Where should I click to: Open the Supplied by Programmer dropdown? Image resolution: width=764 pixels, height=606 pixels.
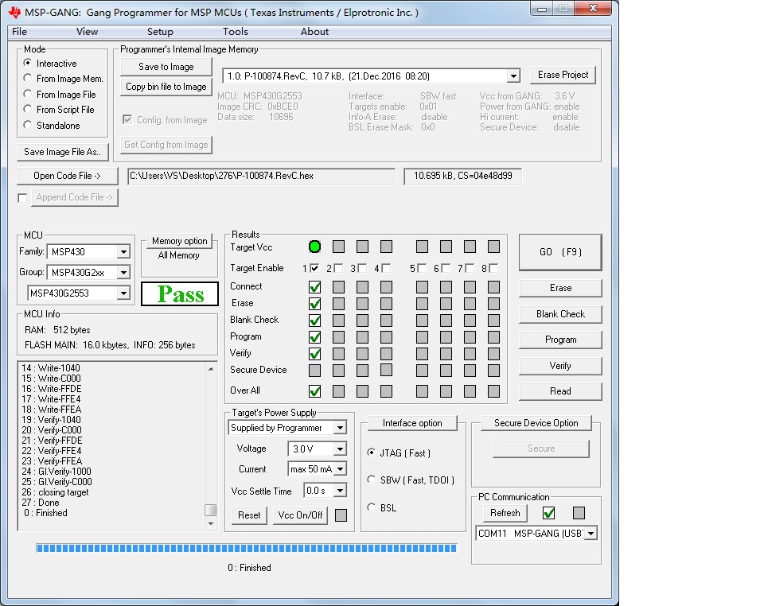point(340,428)
